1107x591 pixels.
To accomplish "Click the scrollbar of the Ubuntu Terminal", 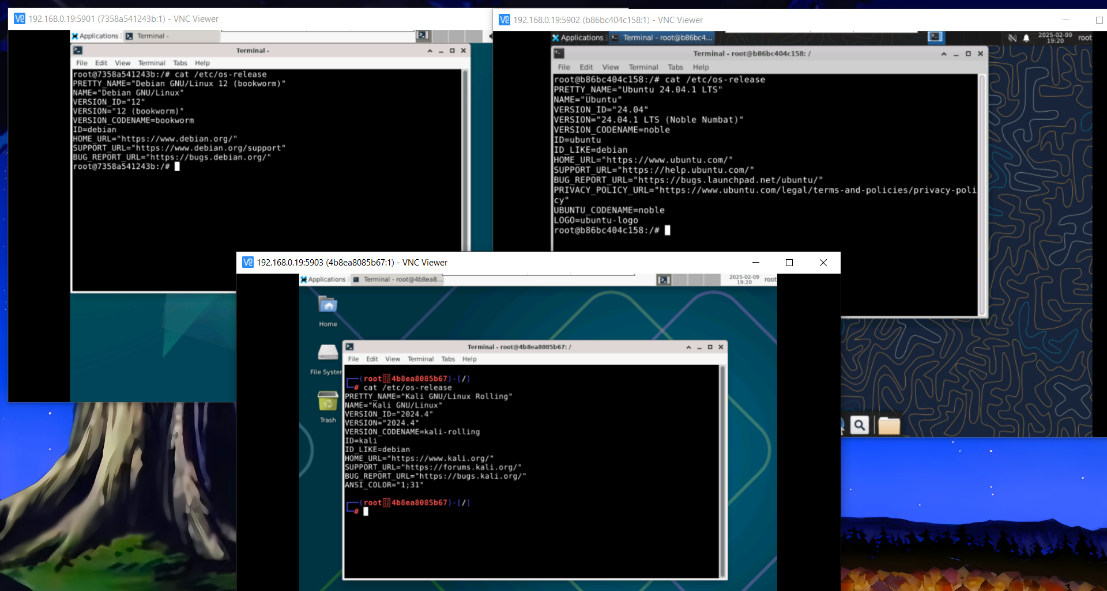I will click(x=981, y=195).
